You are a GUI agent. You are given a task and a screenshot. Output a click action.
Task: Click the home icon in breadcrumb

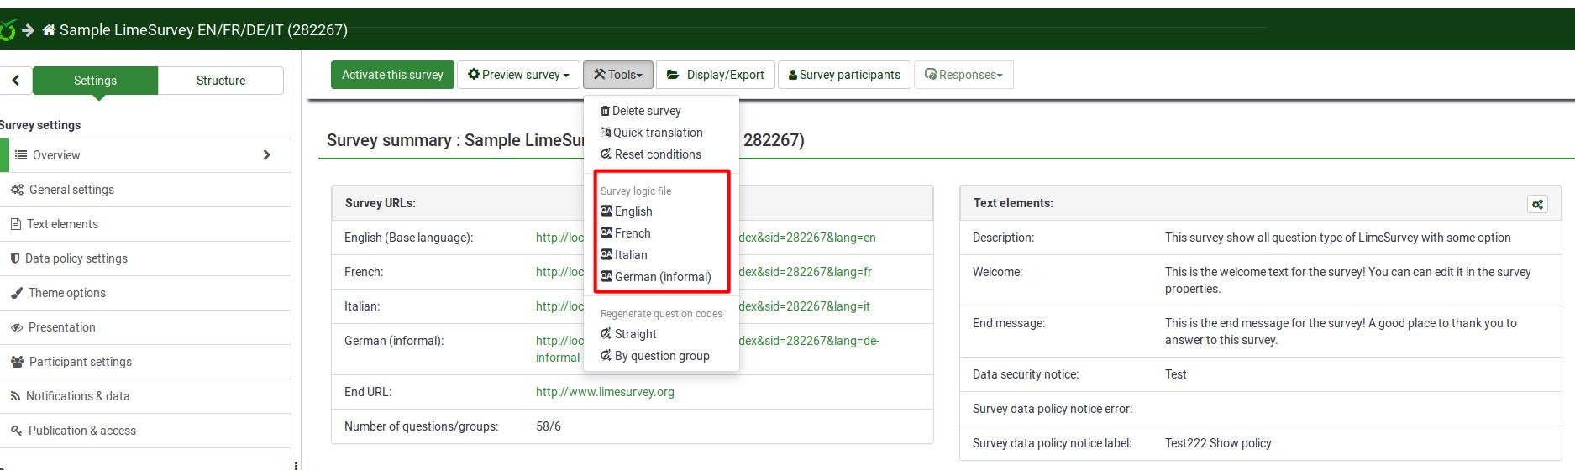[x=49, y=30]
